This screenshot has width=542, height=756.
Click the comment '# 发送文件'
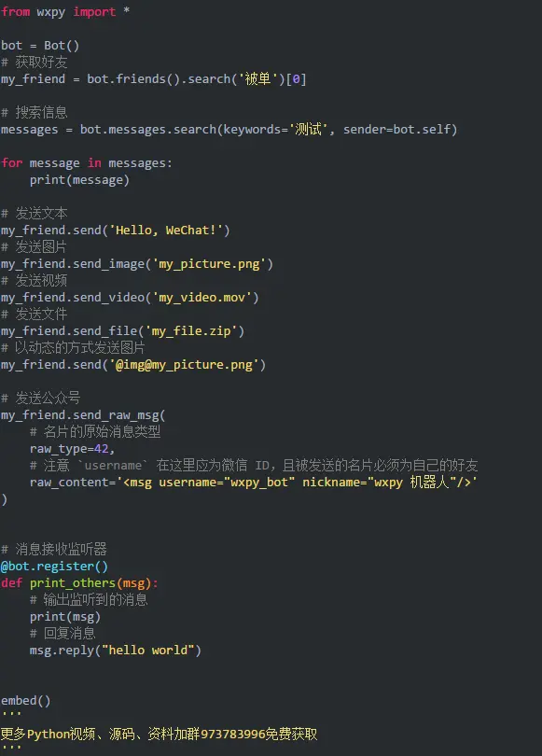[35, 315]
